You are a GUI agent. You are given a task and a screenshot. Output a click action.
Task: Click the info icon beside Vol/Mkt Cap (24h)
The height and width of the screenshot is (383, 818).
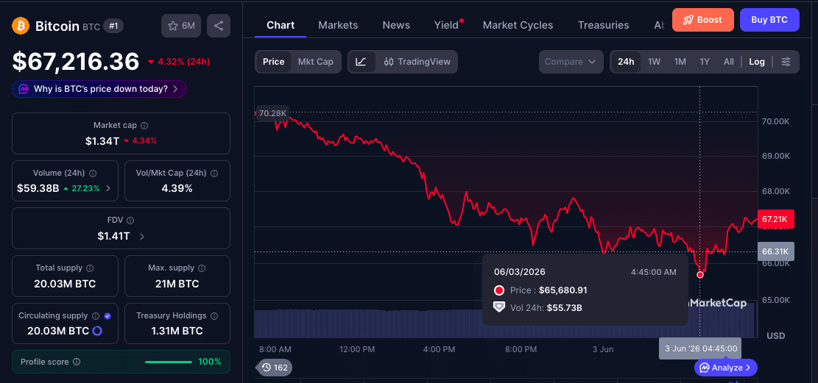click(214, 173)
